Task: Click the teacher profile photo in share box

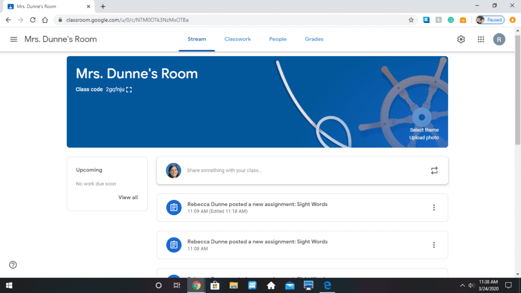Action: (173, 170)
